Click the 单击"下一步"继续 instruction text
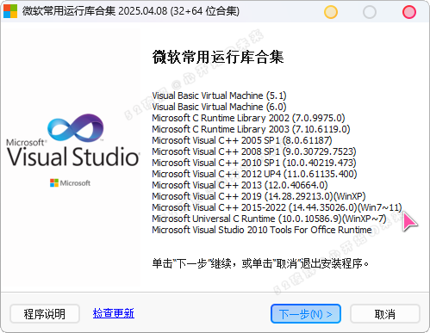 (x=260, y=263)
